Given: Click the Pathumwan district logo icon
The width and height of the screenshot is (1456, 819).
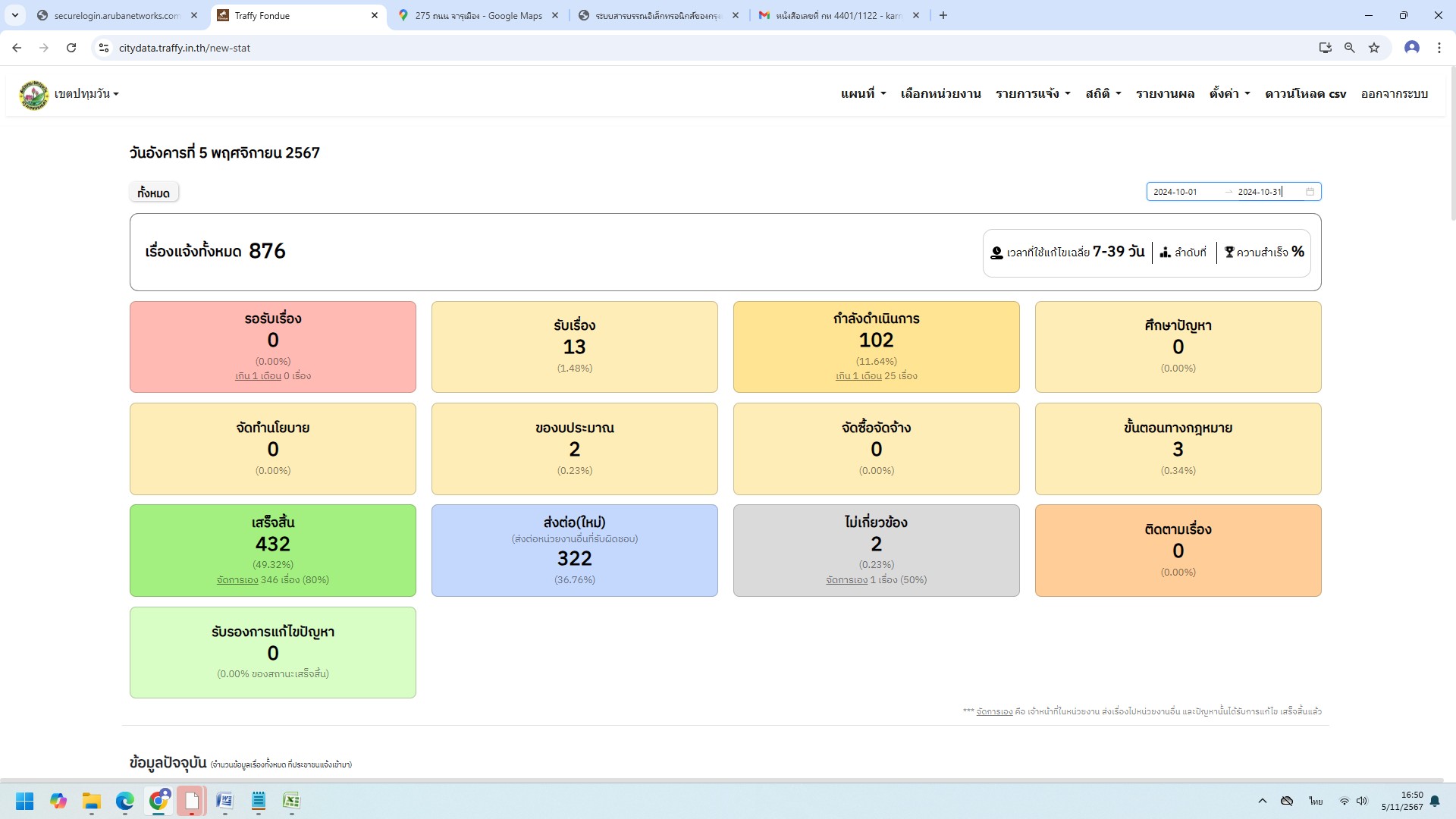Looking at the screenshot, I should tap(33, 95).
